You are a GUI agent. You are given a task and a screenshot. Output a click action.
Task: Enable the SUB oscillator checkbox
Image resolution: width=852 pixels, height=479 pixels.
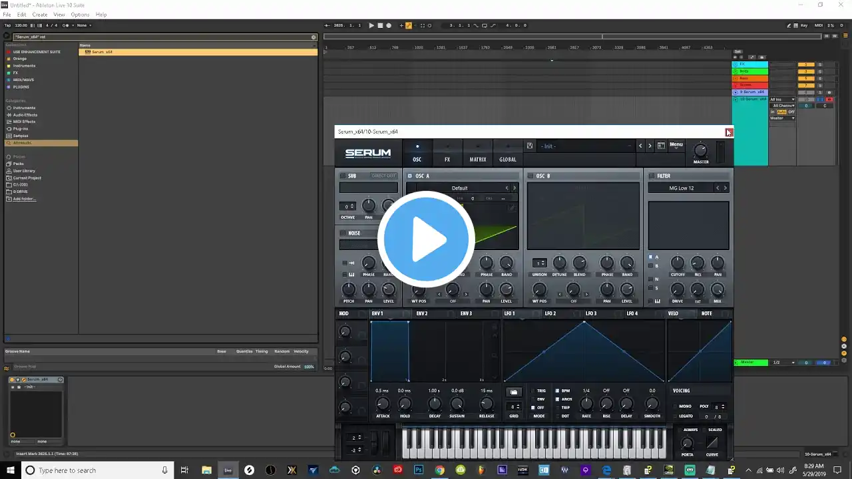(343, 176)
